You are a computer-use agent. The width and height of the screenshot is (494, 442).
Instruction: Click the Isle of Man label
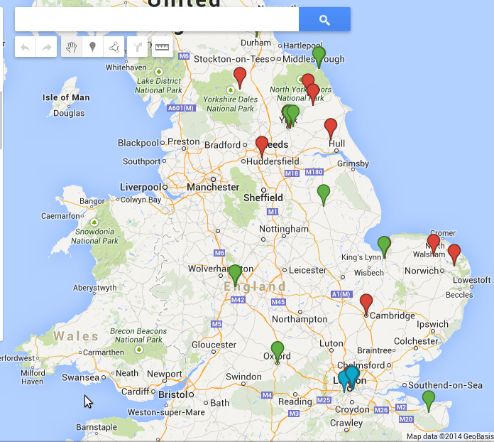coord(66,97)
